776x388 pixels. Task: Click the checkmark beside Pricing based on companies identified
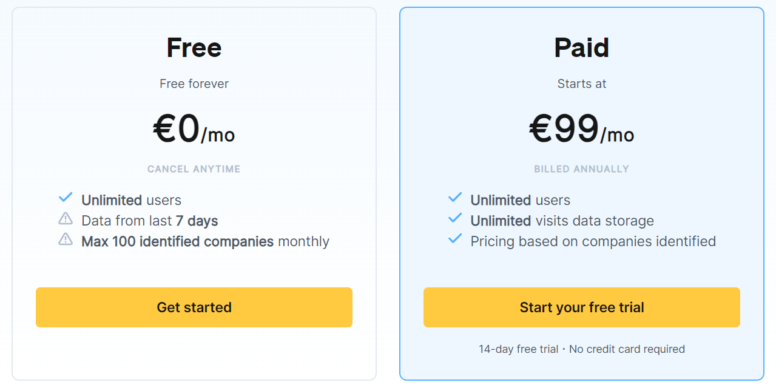point(454,239)
